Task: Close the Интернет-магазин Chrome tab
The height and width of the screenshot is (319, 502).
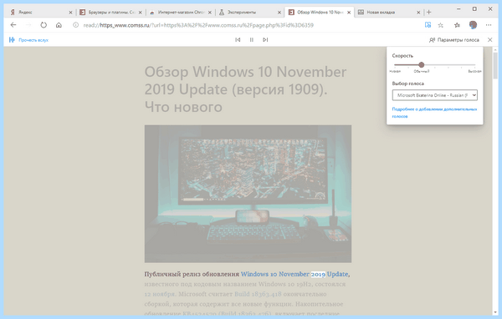Action: point(210,13)
